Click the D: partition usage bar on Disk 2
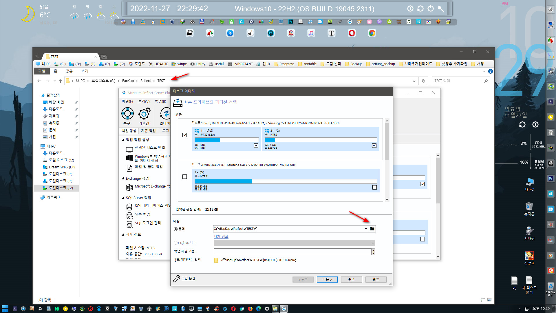 (286, 181)
